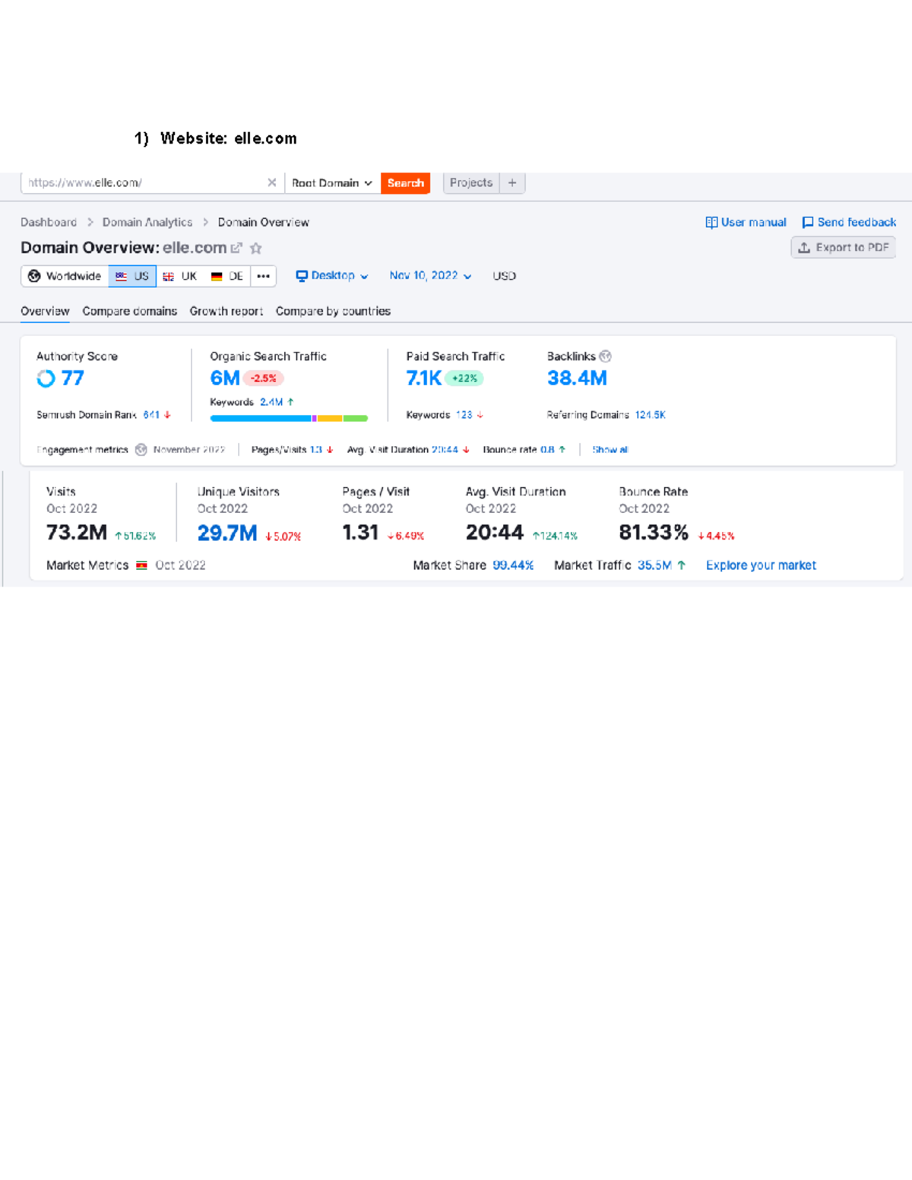Viewport: 912px width, 1180px height.
Task: Open the Growth report tab
Action: point(226,311)
